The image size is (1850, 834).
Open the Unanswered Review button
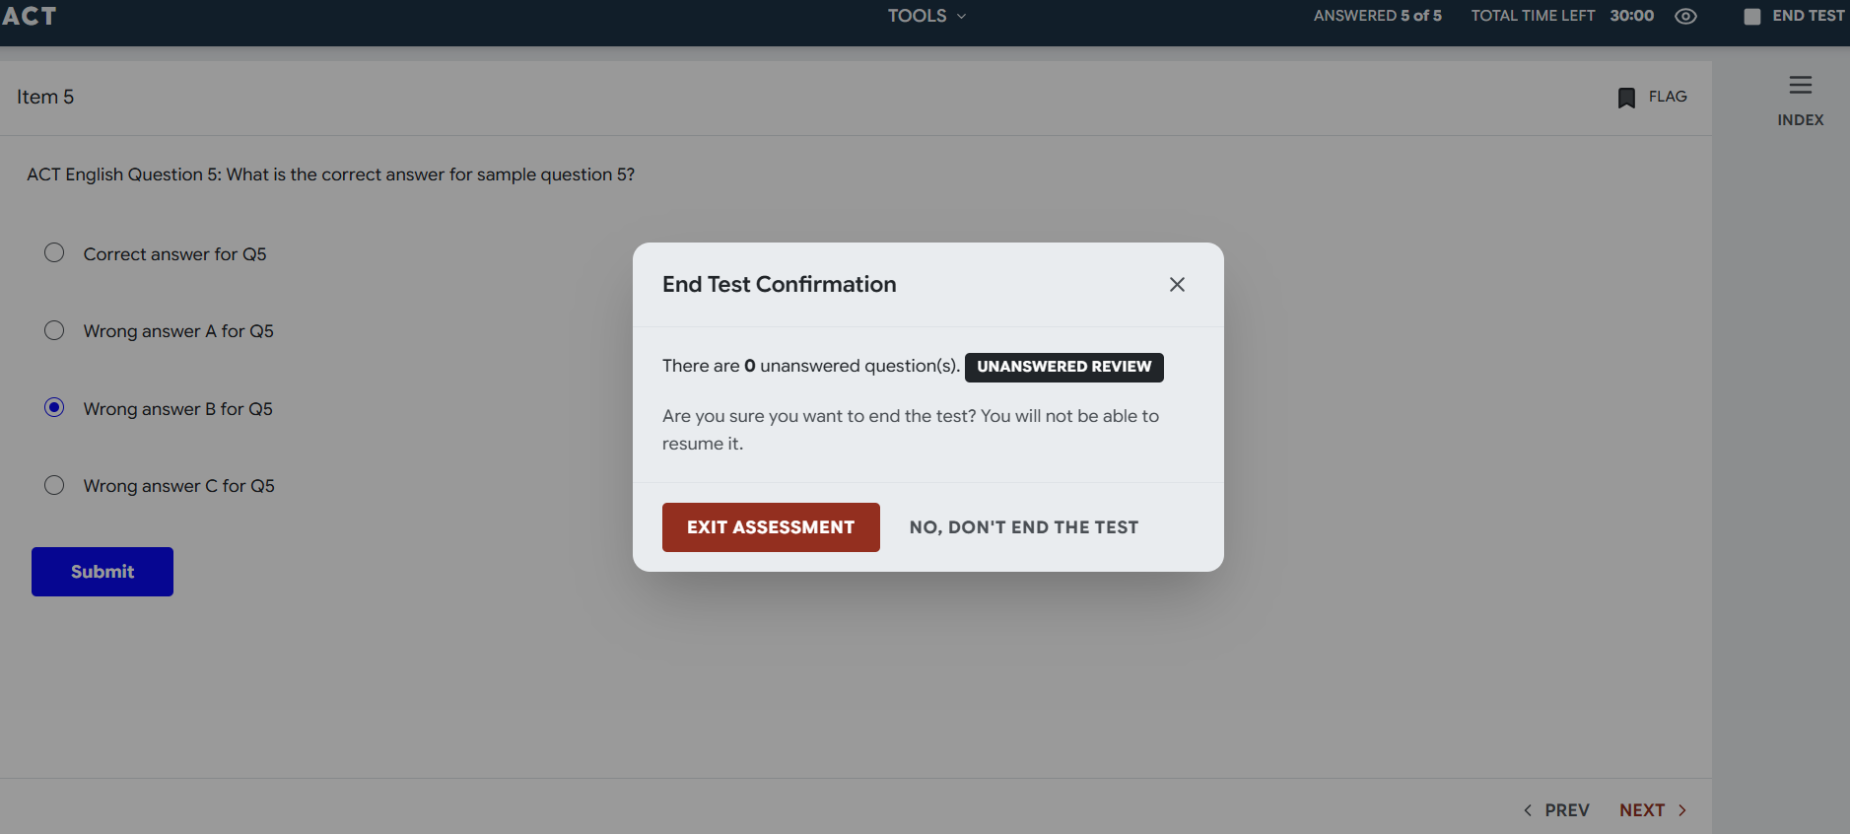point(1063,367)
